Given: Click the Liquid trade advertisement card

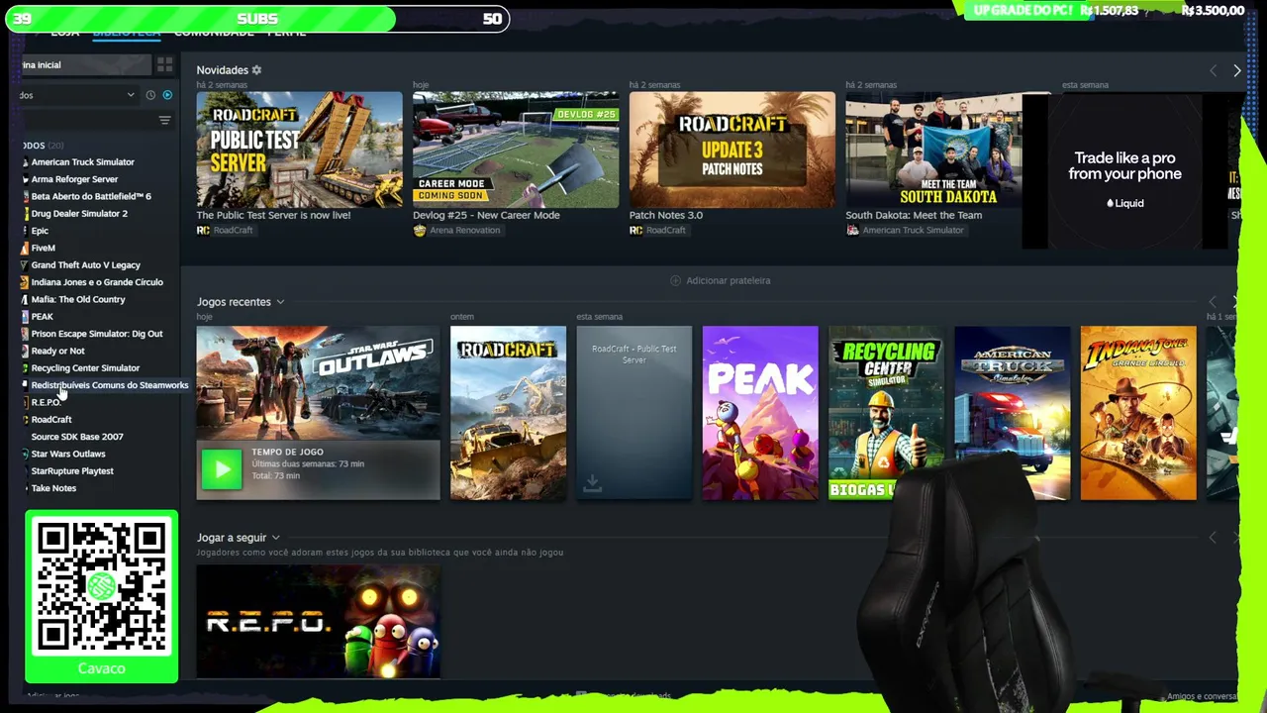Looking at the screenshot, I should pyautogui.click(x=1124, y=170).
